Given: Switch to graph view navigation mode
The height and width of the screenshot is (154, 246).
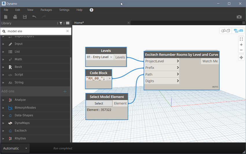Looking at the screenshot, I should click(238, 31).
